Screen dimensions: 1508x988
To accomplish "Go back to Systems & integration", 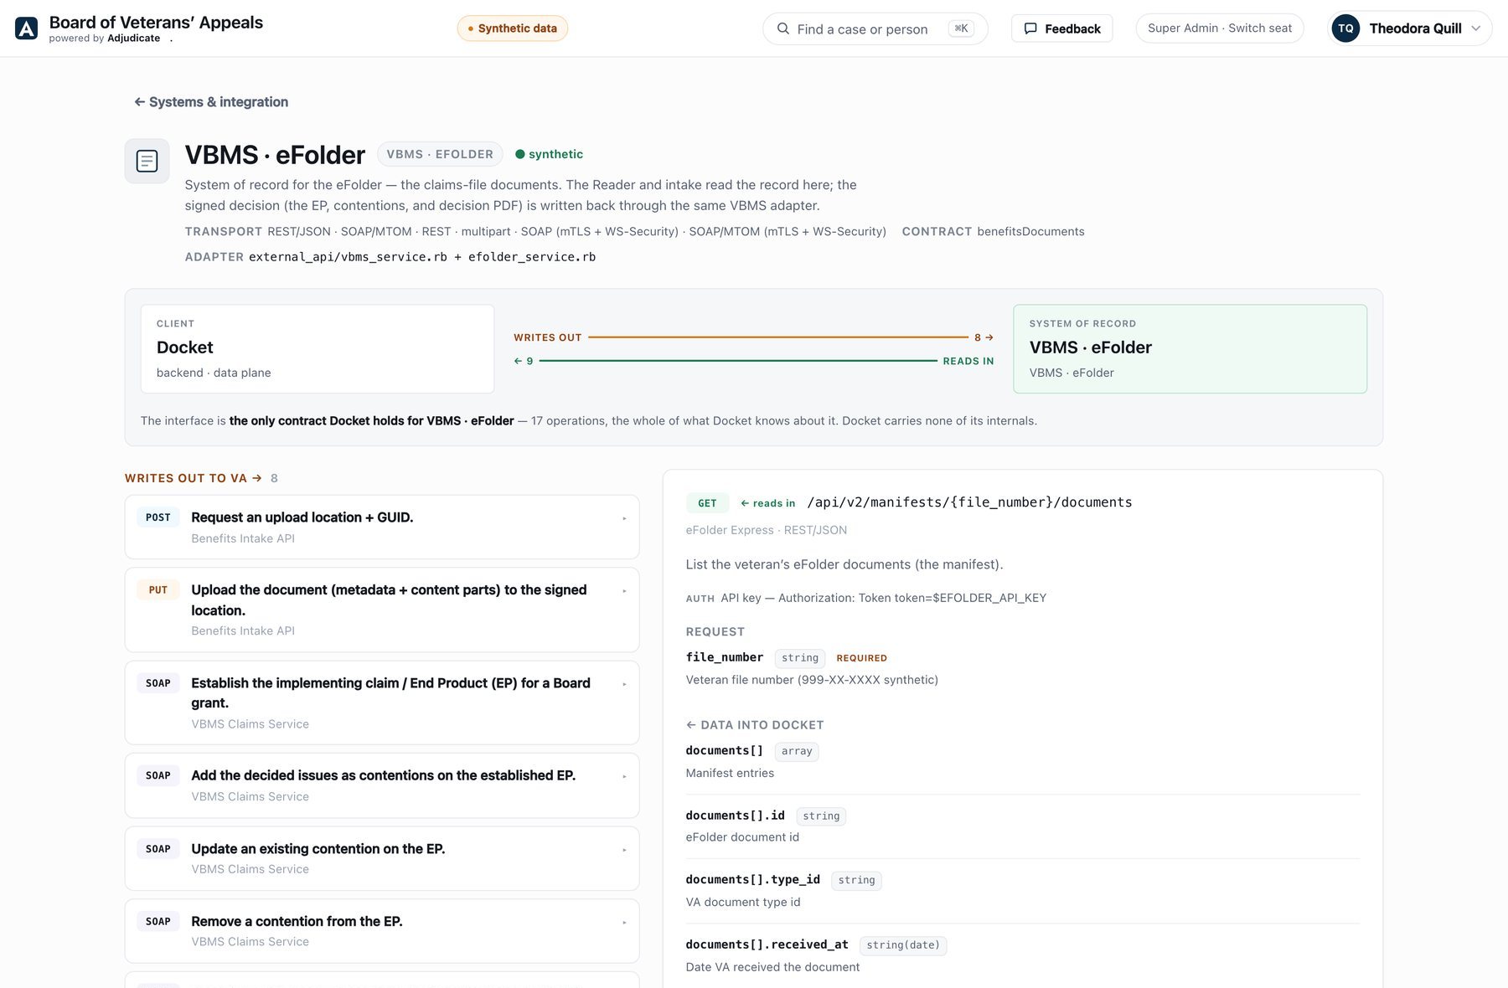I will [211, 102].
